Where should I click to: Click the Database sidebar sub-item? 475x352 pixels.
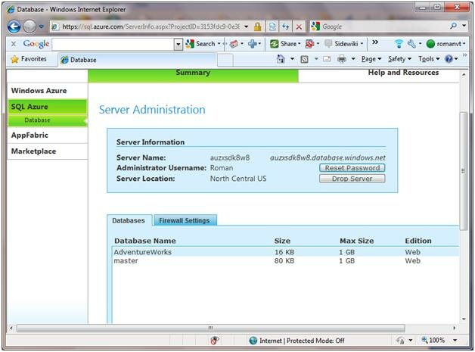click(x=48, y=120)
